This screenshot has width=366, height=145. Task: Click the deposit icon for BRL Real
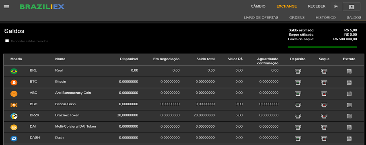click(298, 71)
